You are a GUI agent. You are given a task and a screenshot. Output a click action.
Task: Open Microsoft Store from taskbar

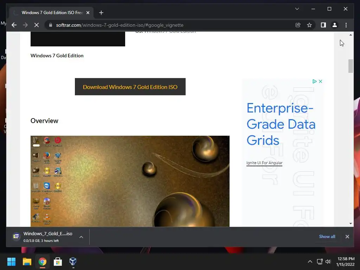click(58, 262)
